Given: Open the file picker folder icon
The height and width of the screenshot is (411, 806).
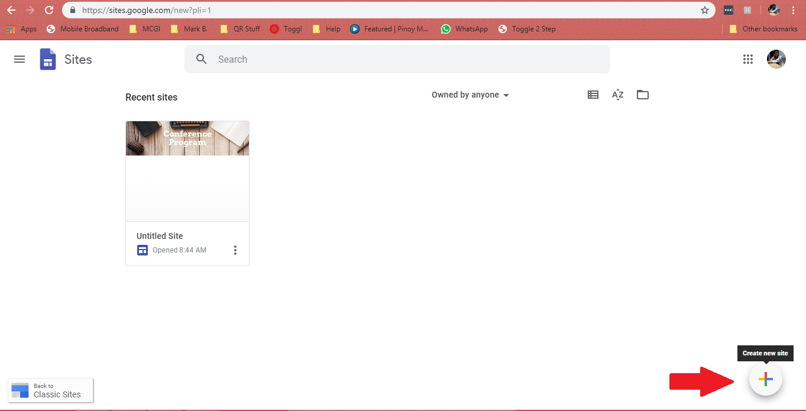Looking at the screenshot, I should 643,95.
